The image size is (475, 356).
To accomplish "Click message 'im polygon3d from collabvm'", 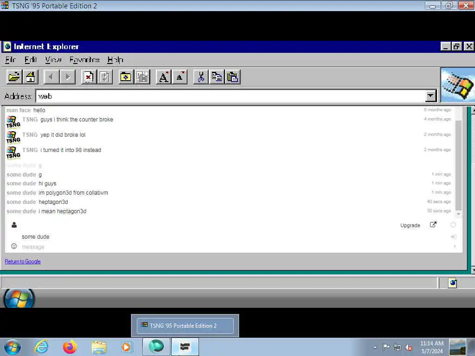I will (x=73, y=192).
